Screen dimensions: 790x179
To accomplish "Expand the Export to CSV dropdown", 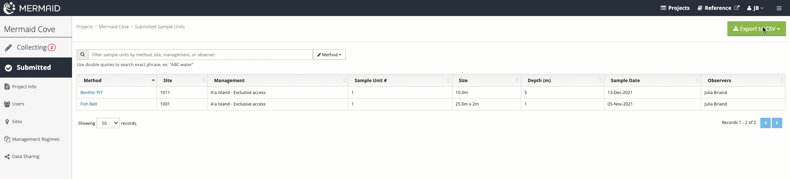I will click(756, 29).
